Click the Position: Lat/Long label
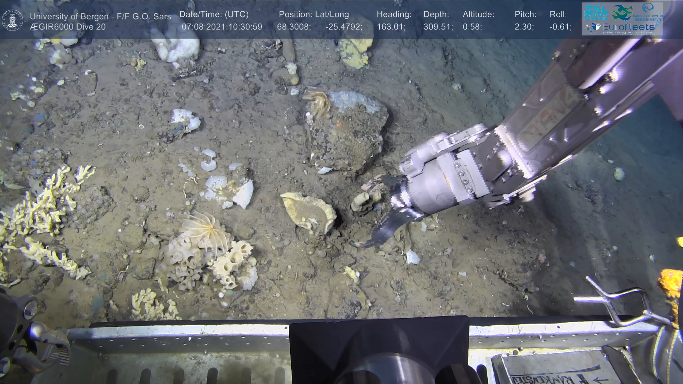Screen dimensions: 683x384 click(x=314, y=14)
